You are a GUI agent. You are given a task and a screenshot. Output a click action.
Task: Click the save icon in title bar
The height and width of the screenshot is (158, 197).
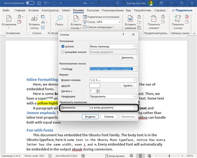(39, 3)
